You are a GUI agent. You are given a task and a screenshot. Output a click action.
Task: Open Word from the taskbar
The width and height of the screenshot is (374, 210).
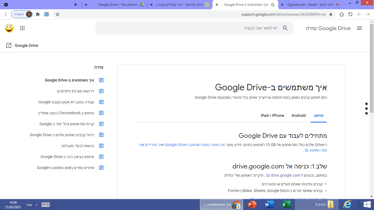click(269, 205)
